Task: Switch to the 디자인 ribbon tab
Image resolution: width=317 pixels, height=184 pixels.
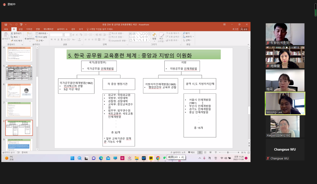Action: tap(29, 29)
